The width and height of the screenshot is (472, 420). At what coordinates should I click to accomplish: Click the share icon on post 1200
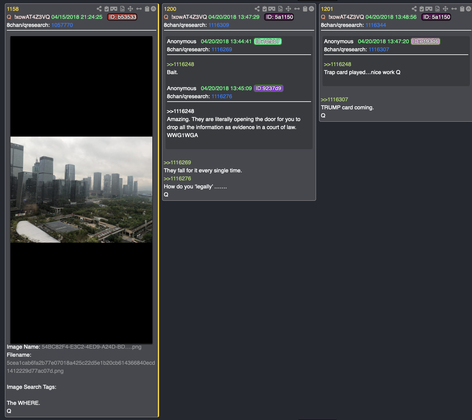[257, 9]
